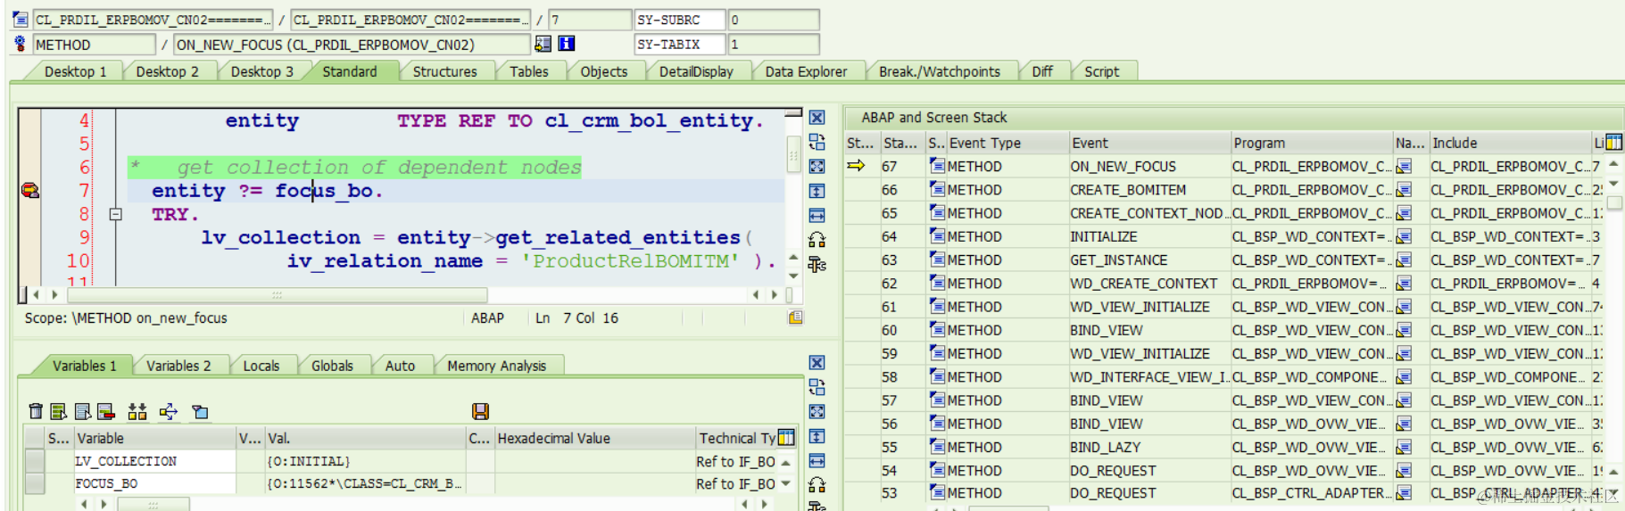Toggle the breakpoint on line 7
This screenshot has width=1625, height=511.
pyautogui.click(x=30, y=190)
